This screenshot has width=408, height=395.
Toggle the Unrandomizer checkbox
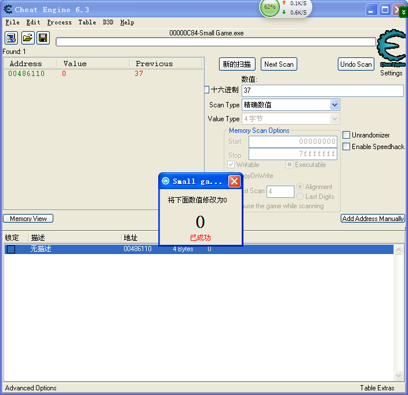point(346,135)
